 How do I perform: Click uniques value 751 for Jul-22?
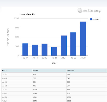[68, 93]
